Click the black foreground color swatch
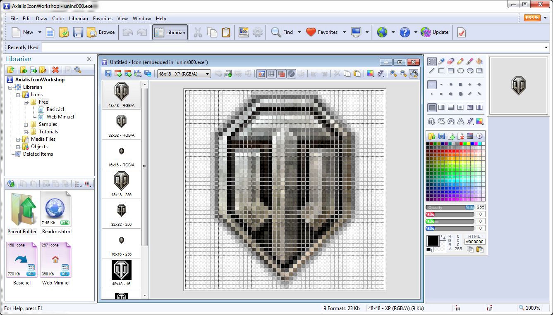Viewport: 553px width, 315px height. (433, 241)
